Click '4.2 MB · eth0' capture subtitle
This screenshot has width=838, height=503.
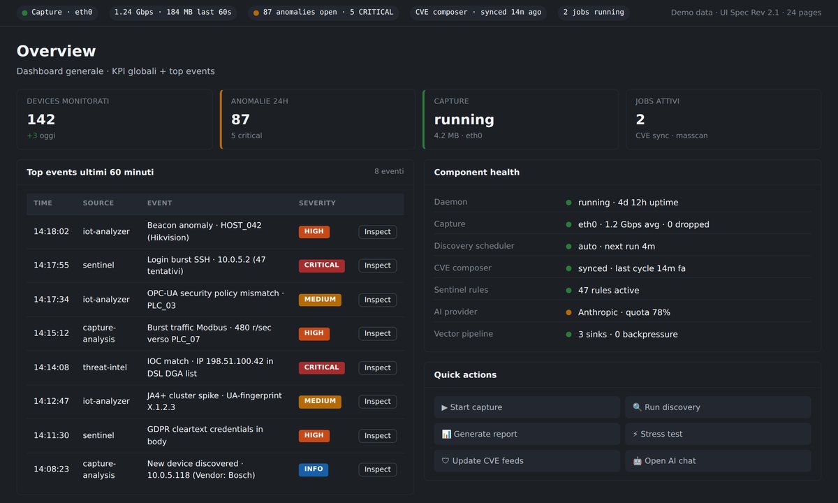tap(458, 136)
